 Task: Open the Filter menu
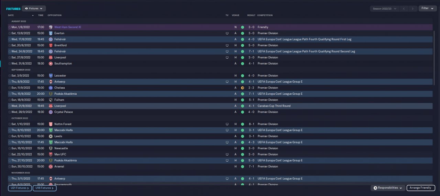pyautogui.click(x=428, y=8)
